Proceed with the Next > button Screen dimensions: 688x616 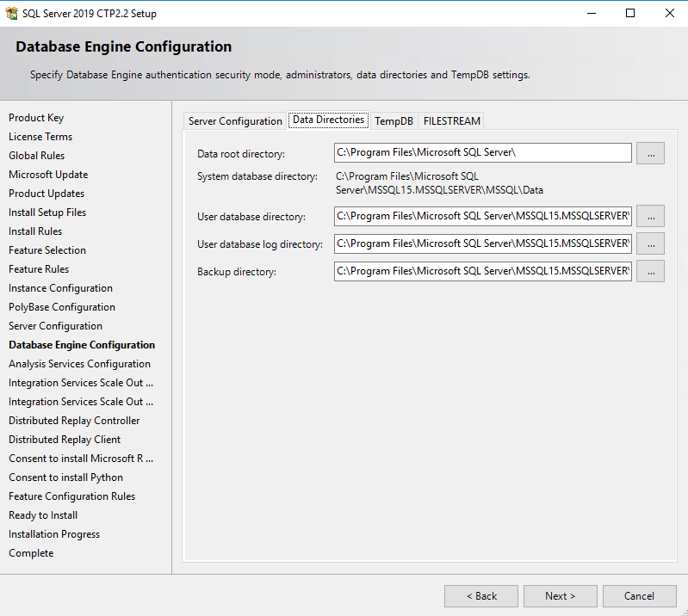coord(561,596)
